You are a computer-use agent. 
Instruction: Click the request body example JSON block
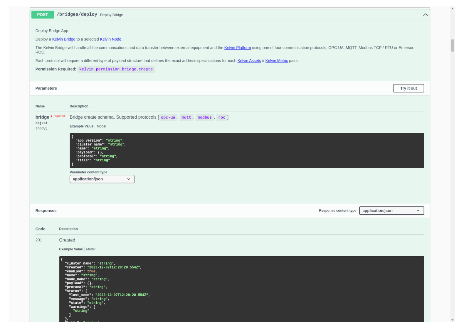tap(247, 150)
